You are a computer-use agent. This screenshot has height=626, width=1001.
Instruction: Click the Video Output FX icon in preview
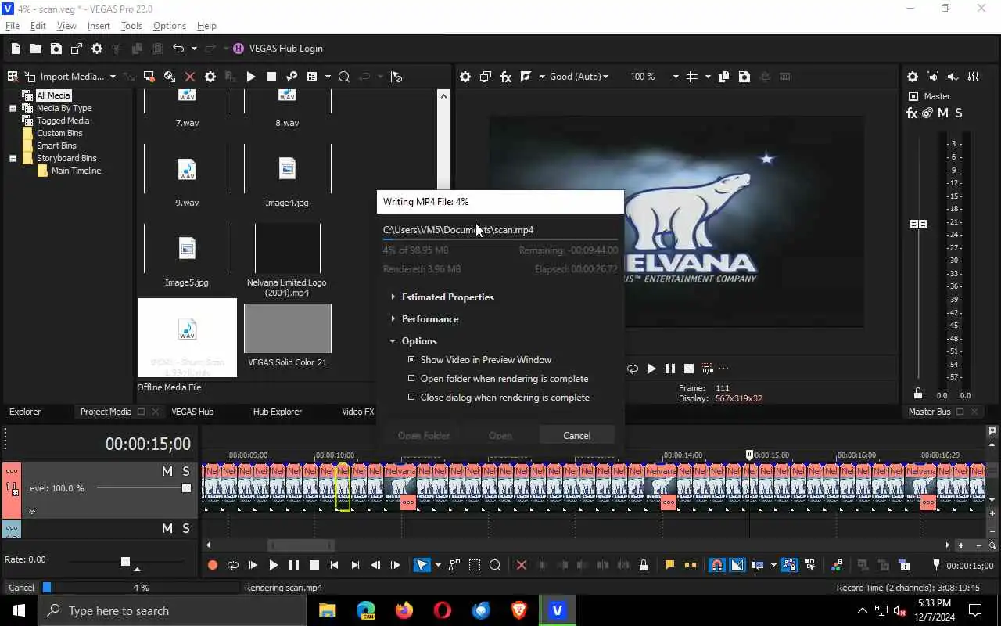point(506,77)
